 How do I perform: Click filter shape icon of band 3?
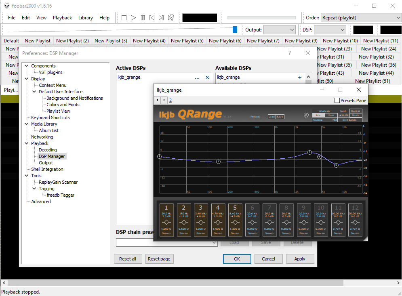click(201, 223)
